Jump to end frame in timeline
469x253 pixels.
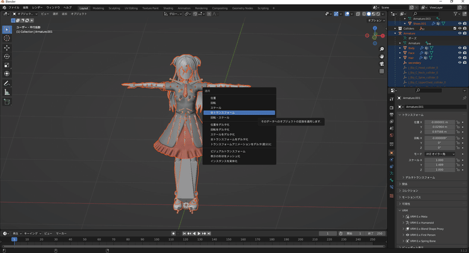209,233
